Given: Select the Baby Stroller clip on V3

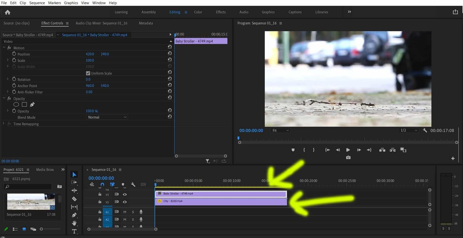Looking at the screenshot, I should pos(221,194).
